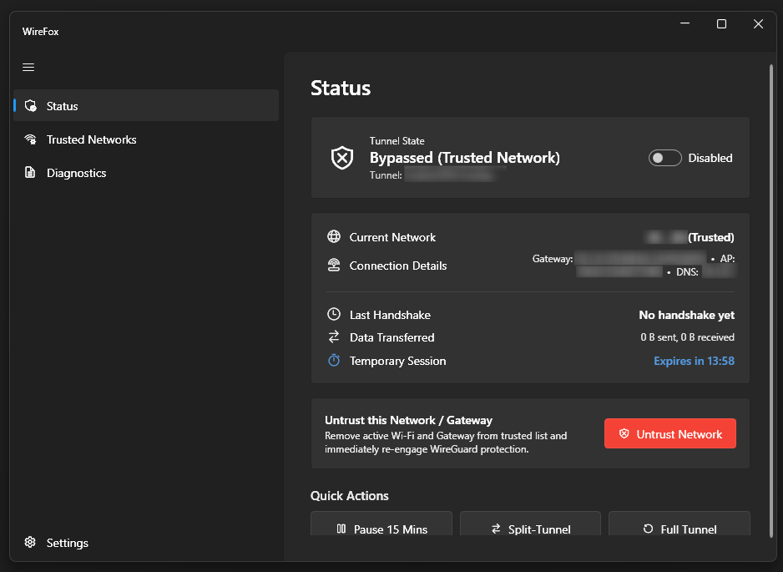Click the Connection Details router icon
783x572 pixels.
pos(334,265)
